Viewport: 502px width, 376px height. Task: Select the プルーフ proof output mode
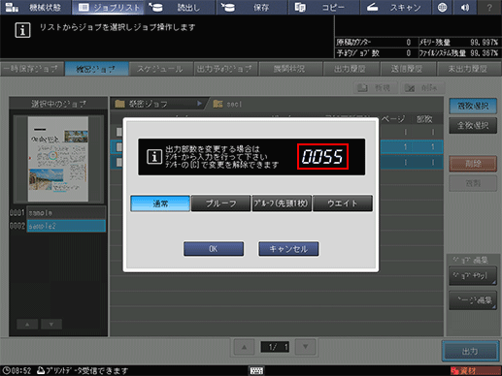(221, 204)
